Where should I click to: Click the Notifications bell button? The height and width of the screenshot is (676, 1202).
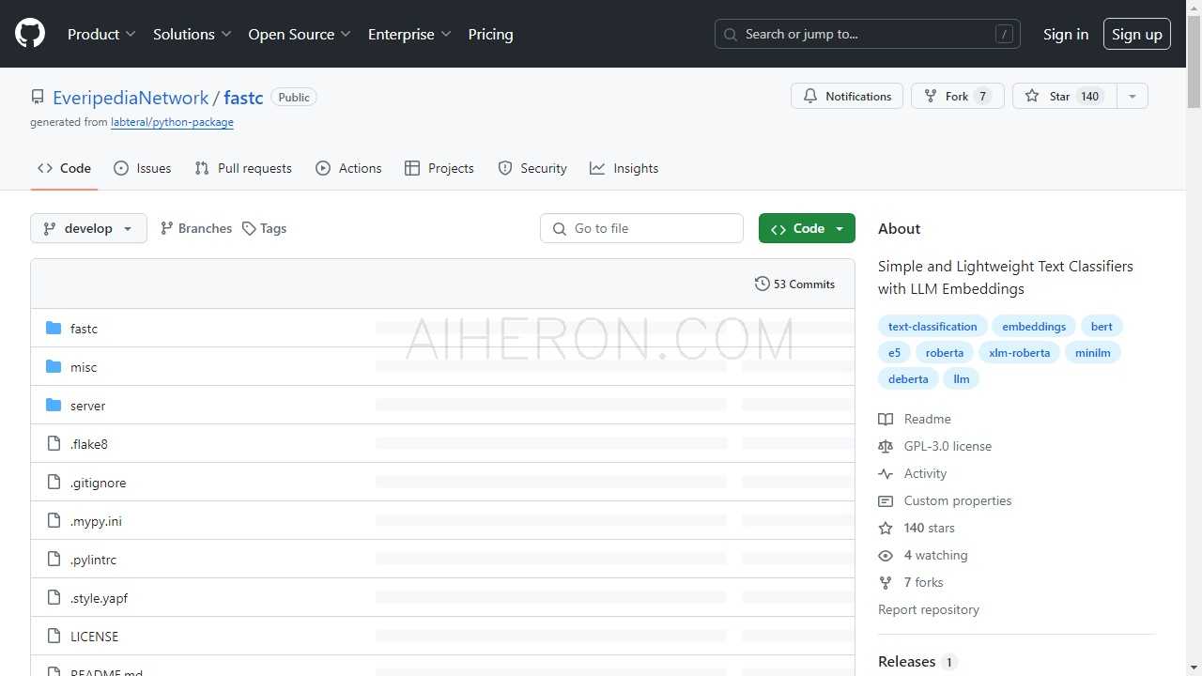coord(847,97)
